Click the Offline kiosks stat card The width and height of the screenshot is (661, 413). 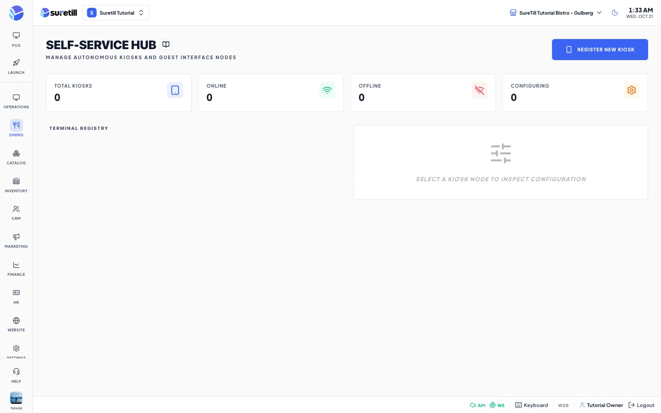tap(423, 93)
